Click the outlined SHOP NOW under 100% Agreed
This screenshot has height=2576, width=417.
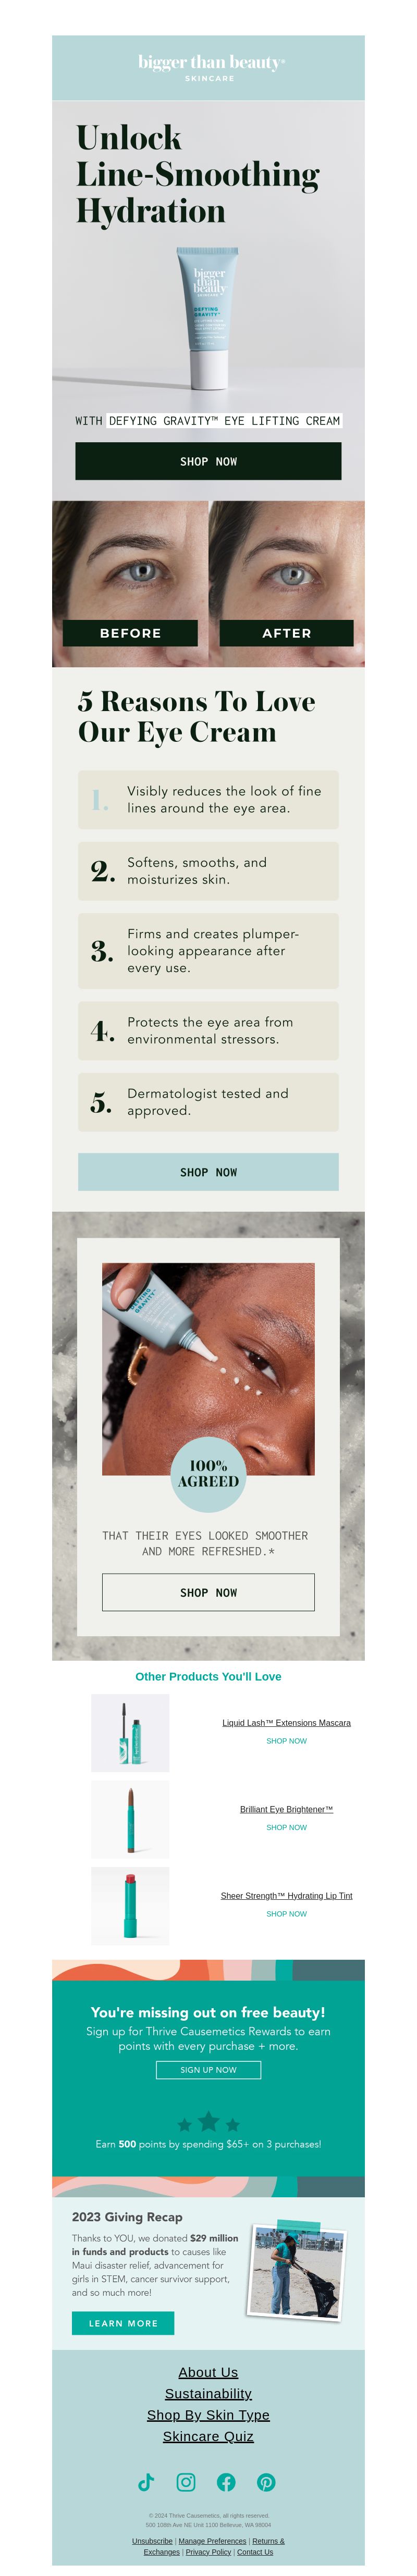point(208,1592)
